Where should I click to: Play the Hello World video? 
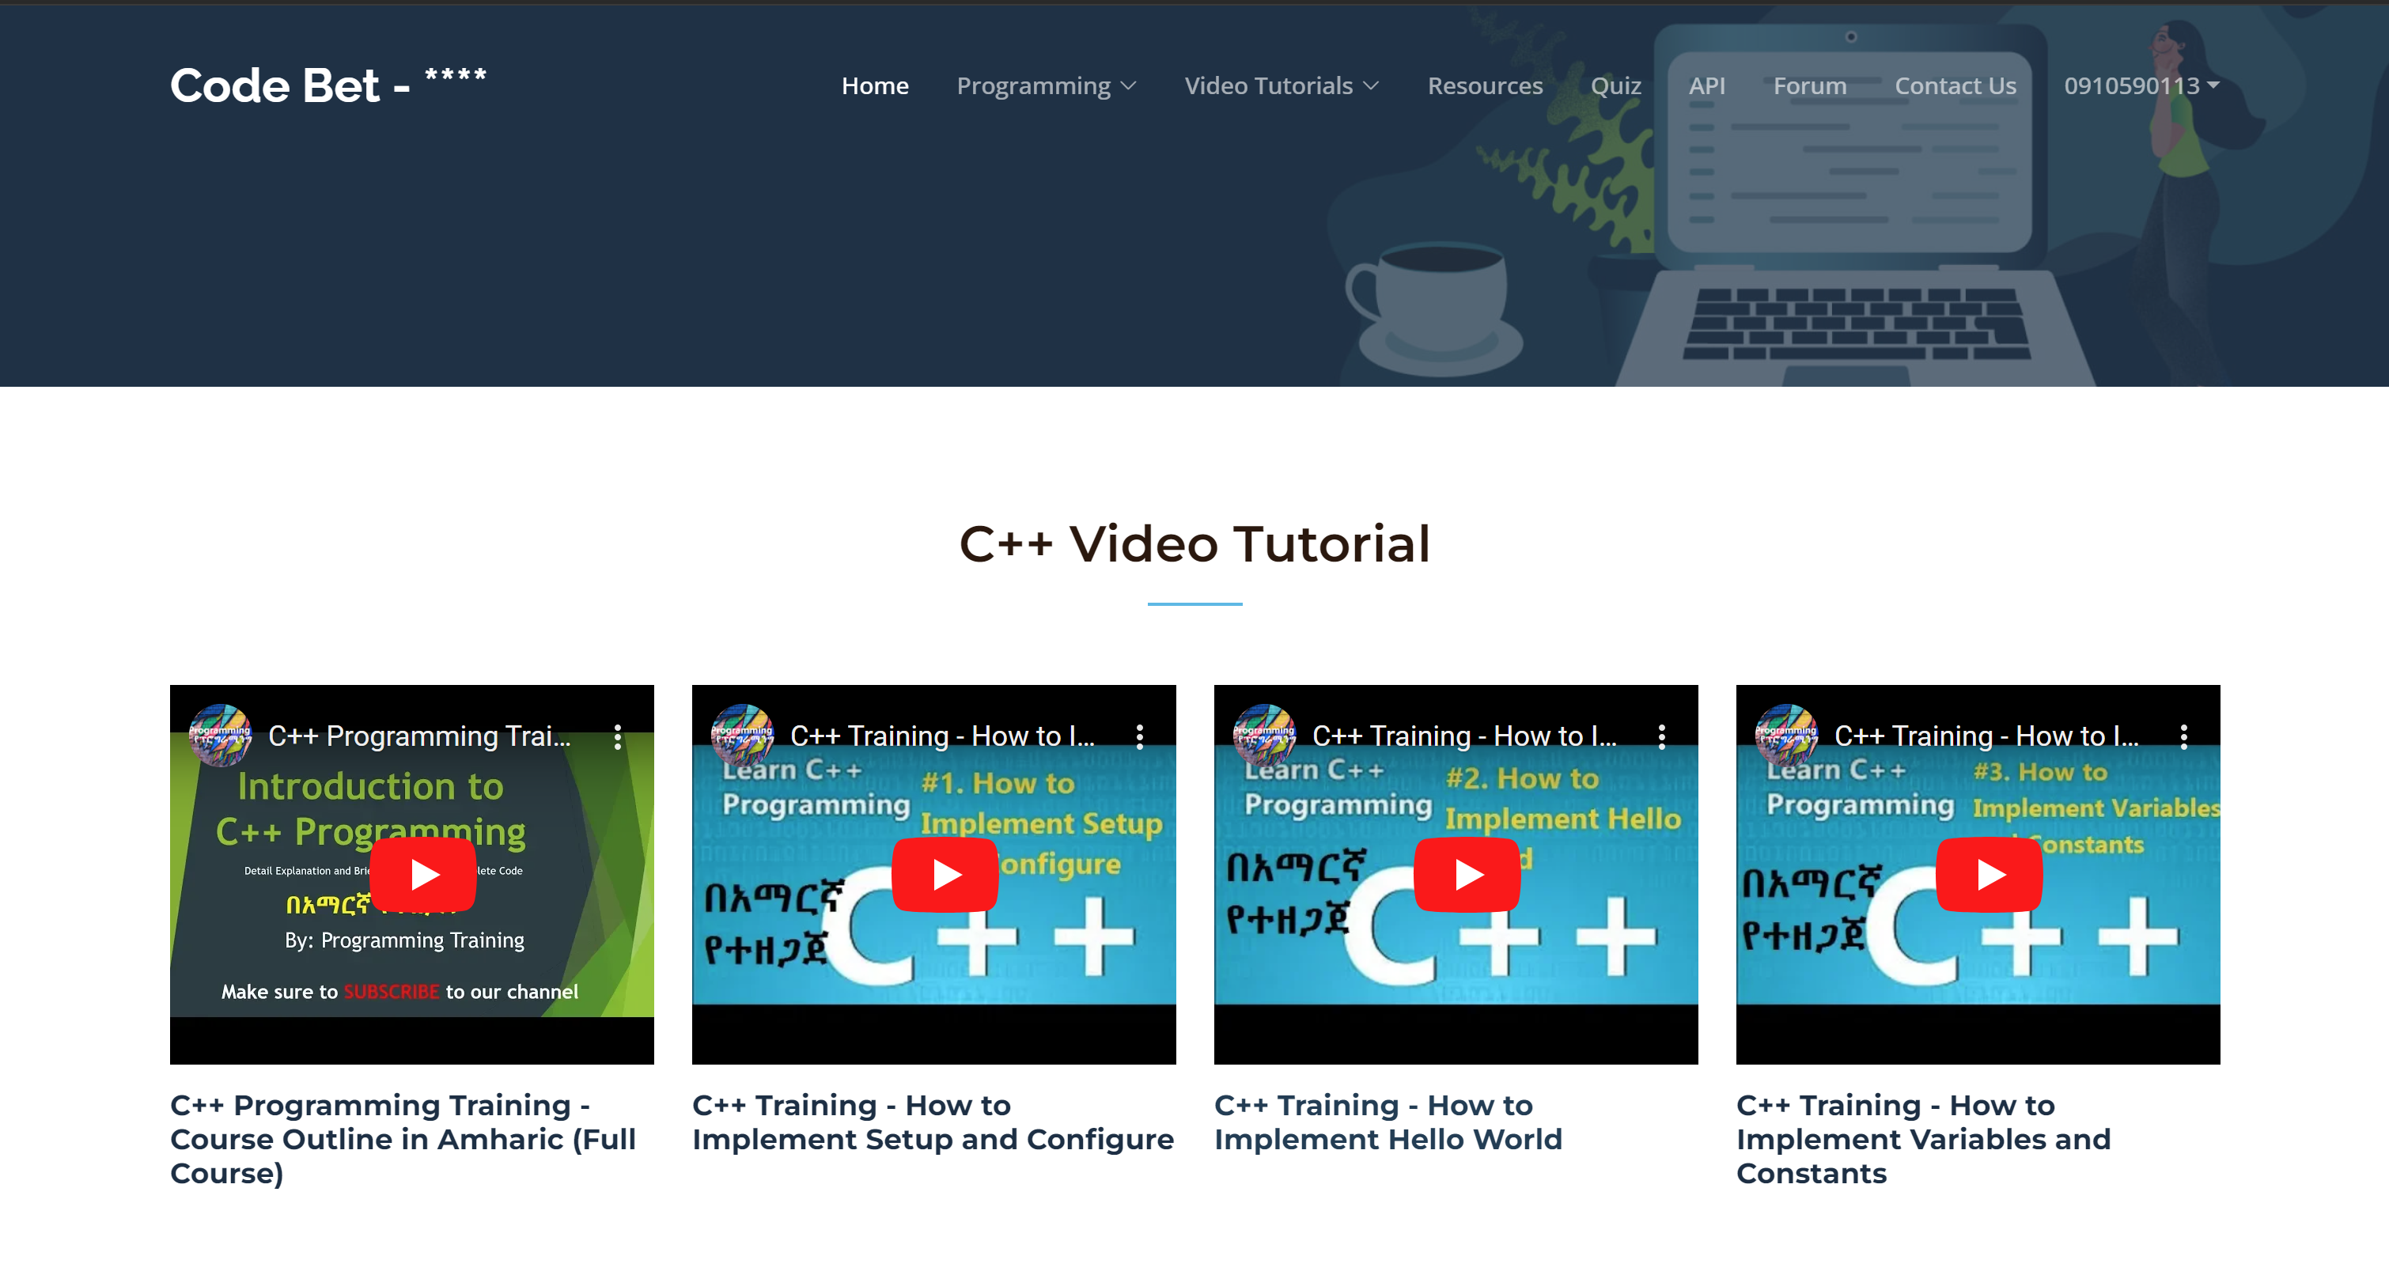click(x=1467, y=873)
